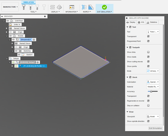The width and height of the screenshot is (168, 136).
Task: Select the Sketch1 tree row
Action: 26,55
